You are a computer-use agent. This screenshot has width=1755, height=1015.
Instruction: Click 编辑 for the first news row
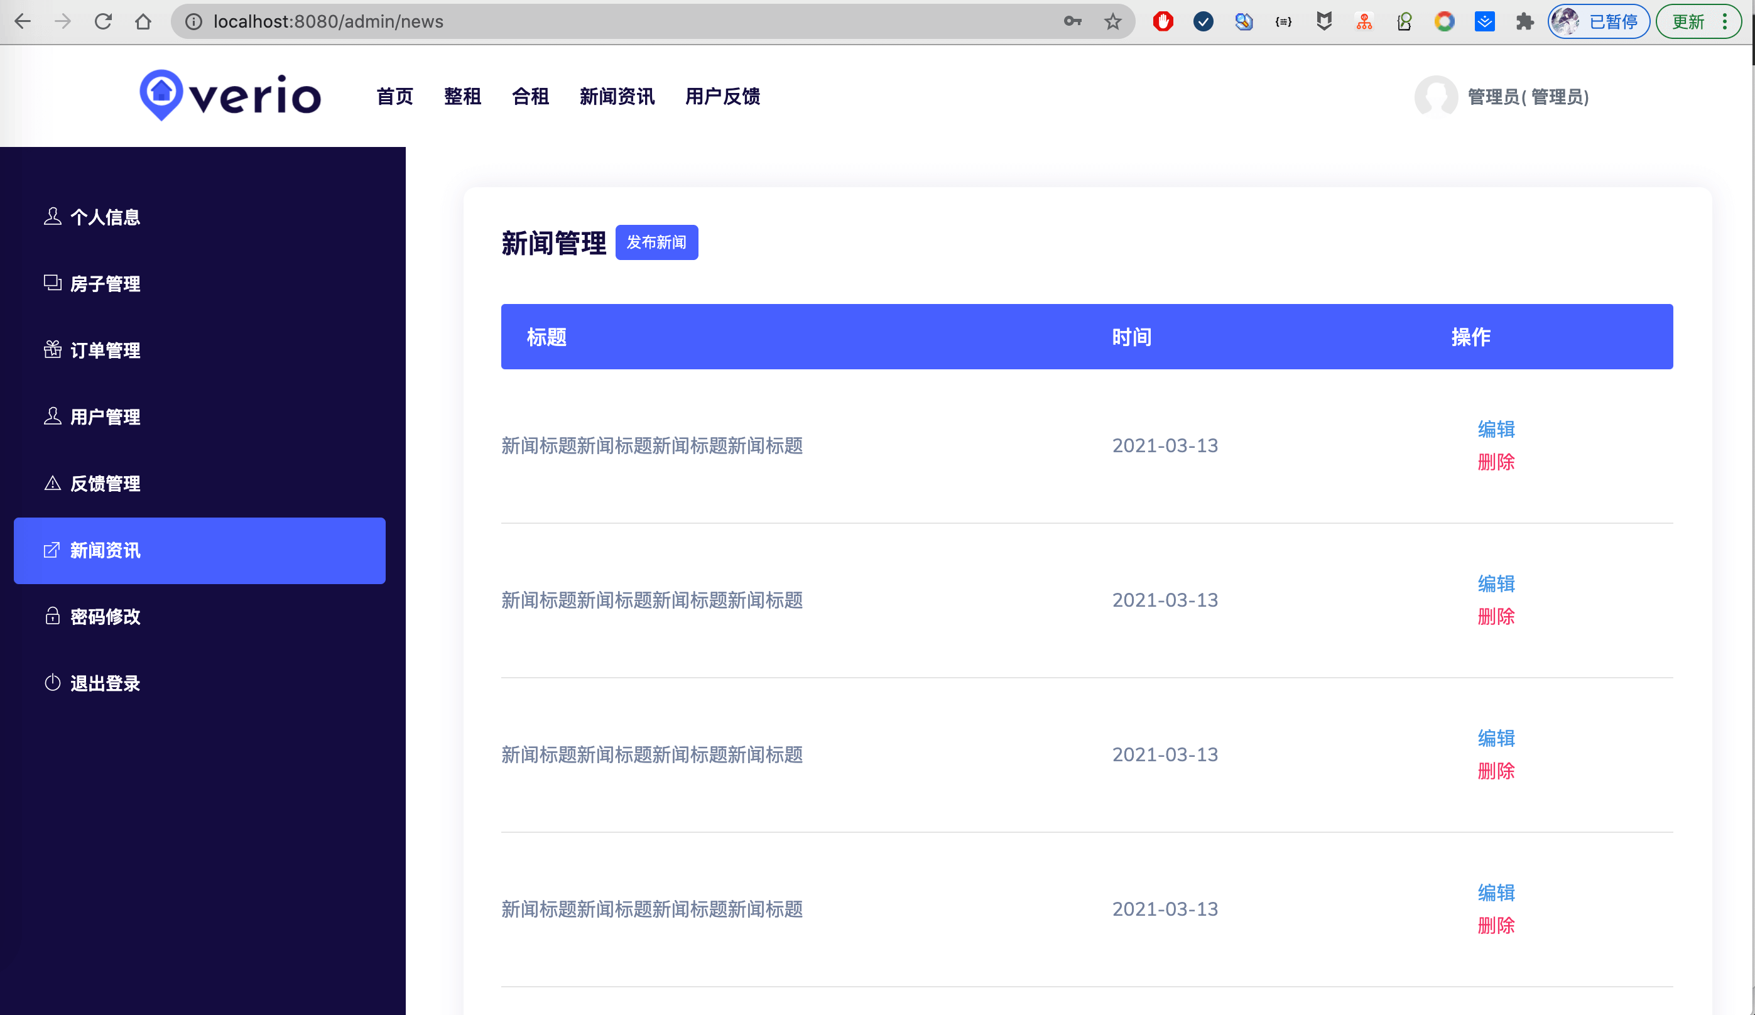click(x=1496, y=429)
